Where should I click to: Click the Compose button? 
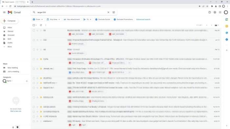[10, 21]
